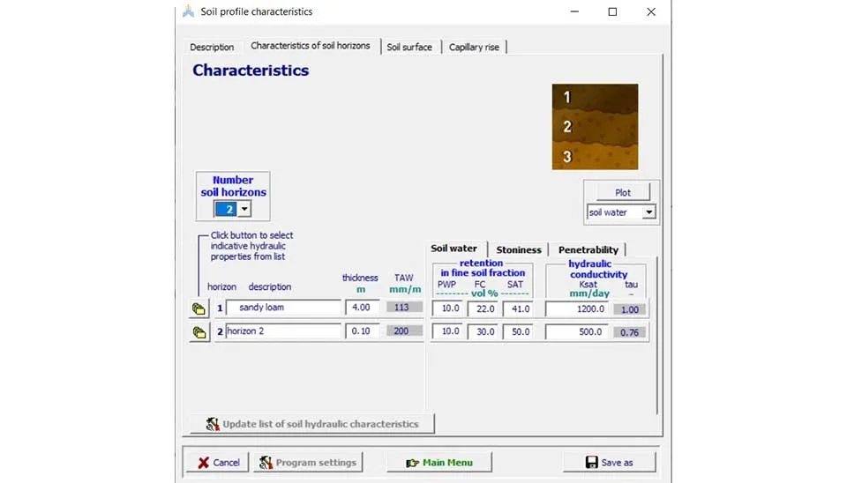Image resolution: width=847 pixels, height=483 pixels.
Task: Edit the sandy loam description field
Action: point(283,308)
